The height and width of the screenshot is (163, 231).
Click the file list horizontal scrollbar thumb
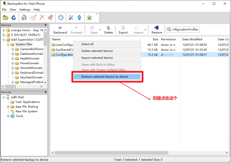click(111, 153)
